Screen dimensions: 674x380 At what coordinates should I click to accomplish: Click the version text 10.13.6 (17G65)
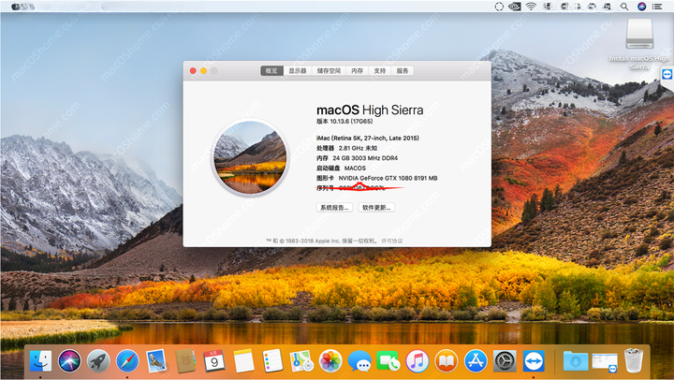(351, 122)
